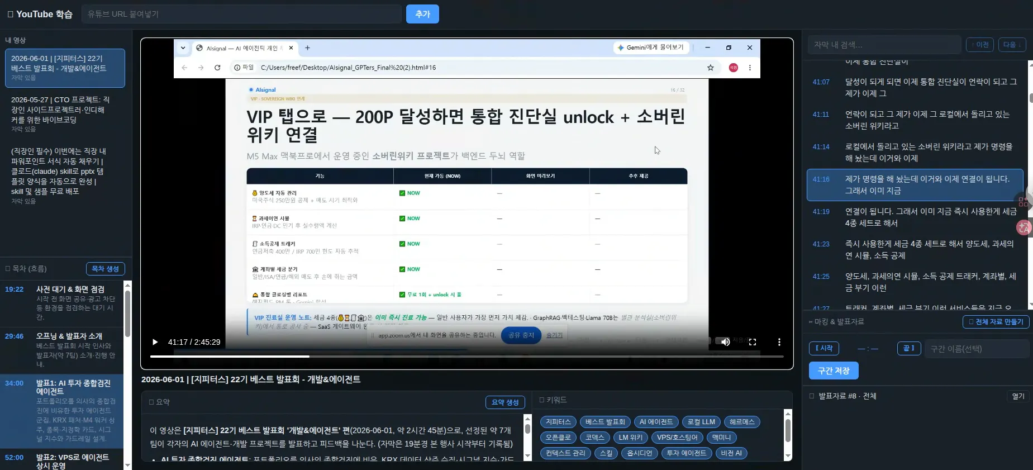
Task: Select subtitle line at 41:19
Action: coord(915,217)
